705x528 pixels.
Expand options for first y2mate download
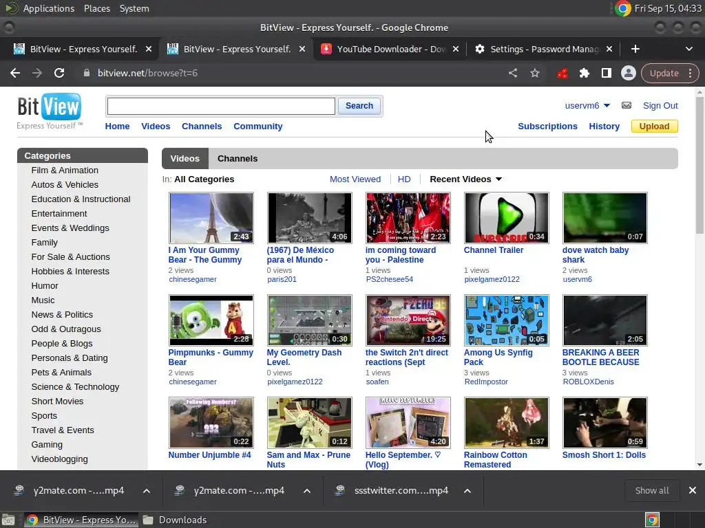(x=147, y=491)
